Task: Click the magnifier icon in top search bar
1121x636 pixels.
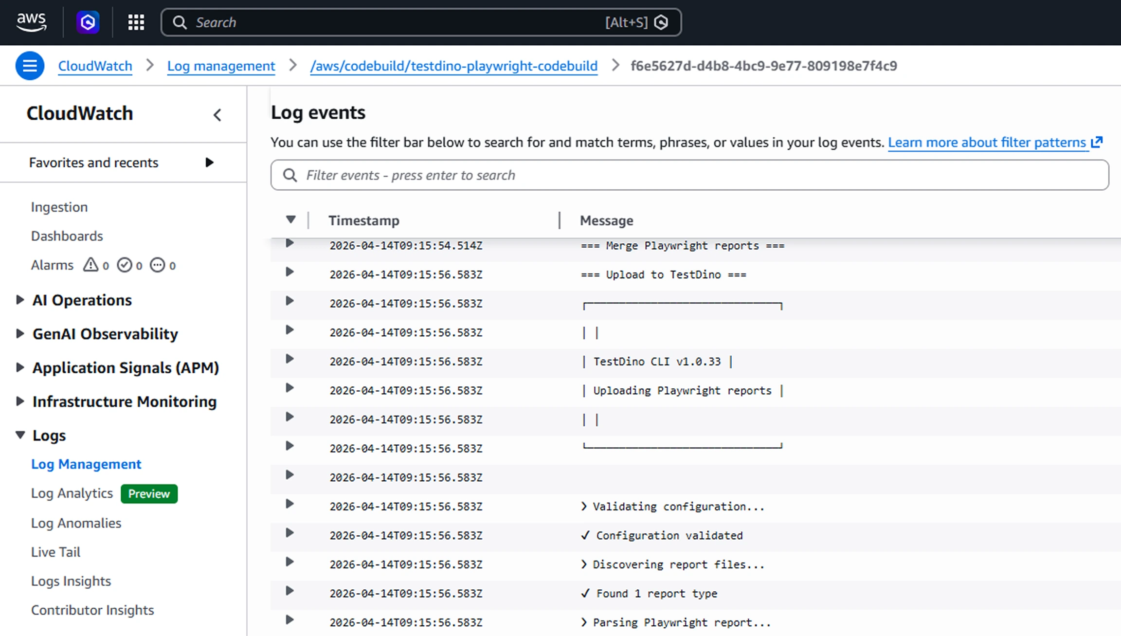Action: tap(180, 22)
